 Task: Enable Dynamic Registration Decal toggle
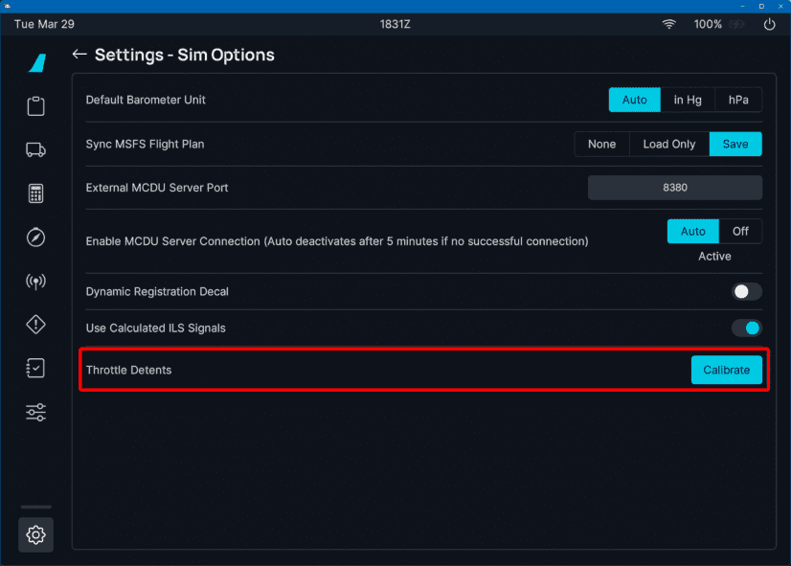(746, 291)
